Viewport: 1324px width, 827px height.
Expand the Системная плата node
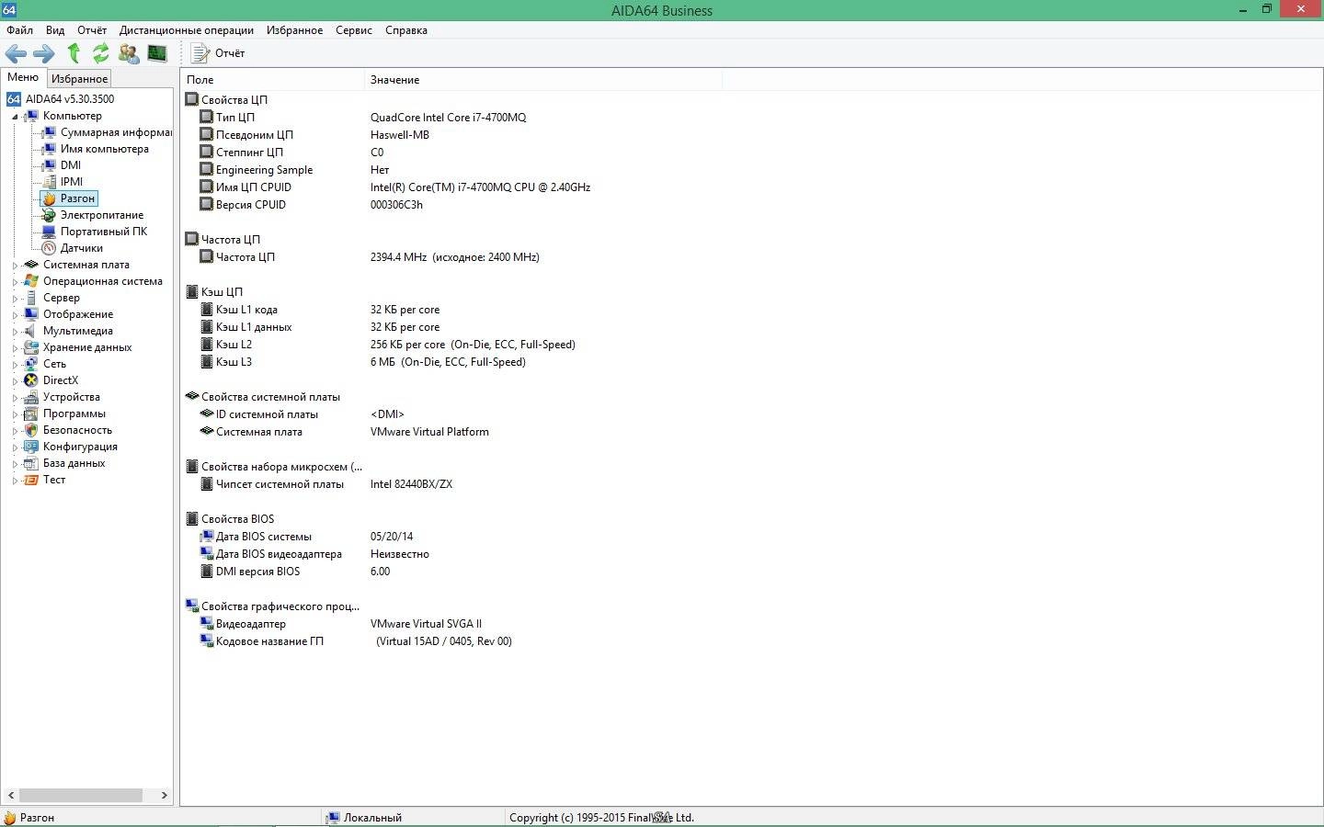15,266
